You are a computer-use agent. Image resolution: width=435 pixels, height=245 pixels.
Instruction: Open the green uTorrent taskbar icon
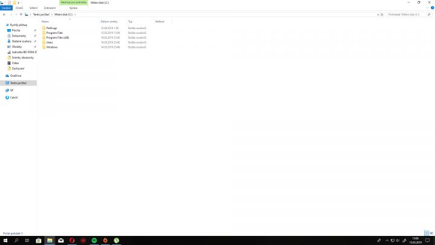[x=116, y=241]
